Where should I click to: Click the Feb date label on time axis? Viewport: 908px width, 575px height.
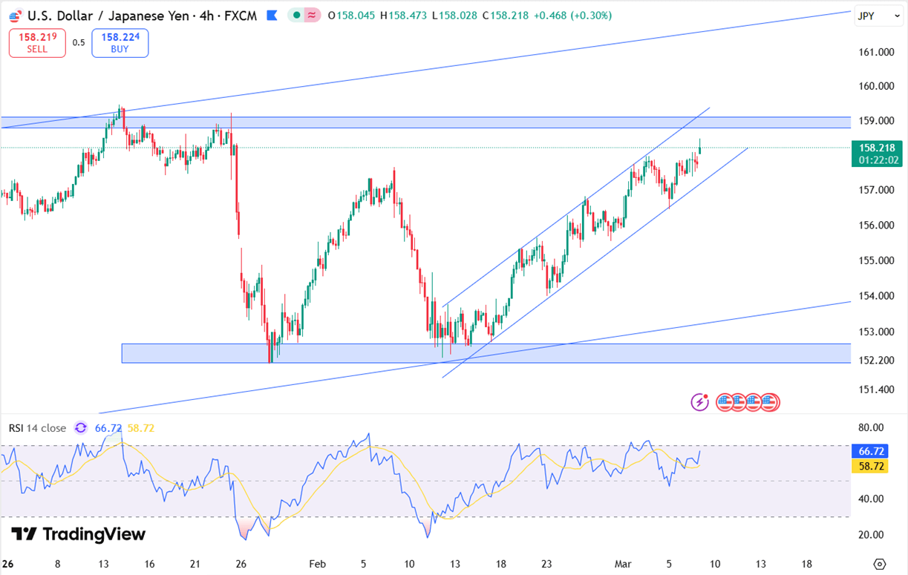(317, 564)
